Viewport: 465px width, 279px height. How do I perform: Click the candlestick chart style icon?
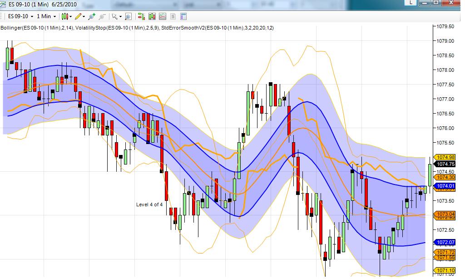click(64, 17)
